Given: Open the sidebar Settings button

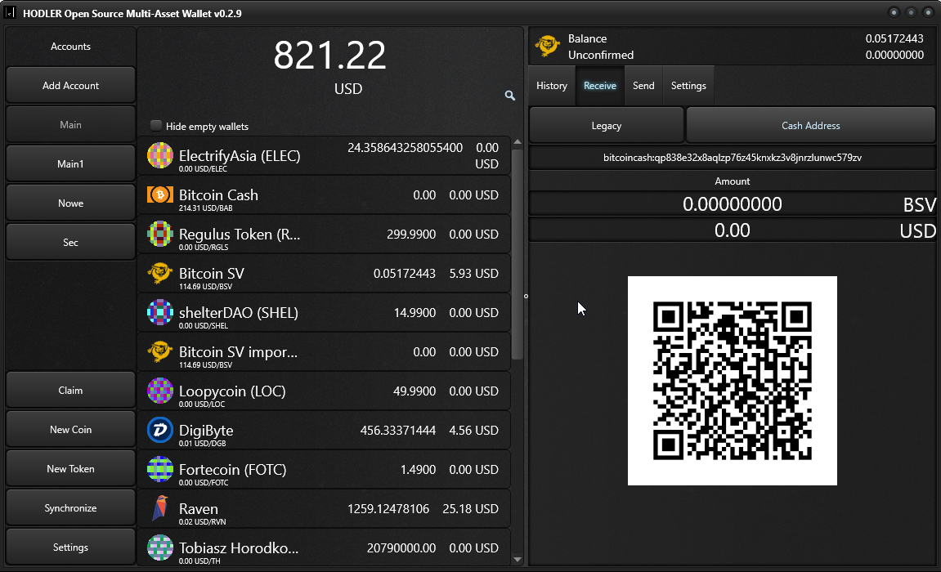Looking at the screenshot, I should 71,547.
